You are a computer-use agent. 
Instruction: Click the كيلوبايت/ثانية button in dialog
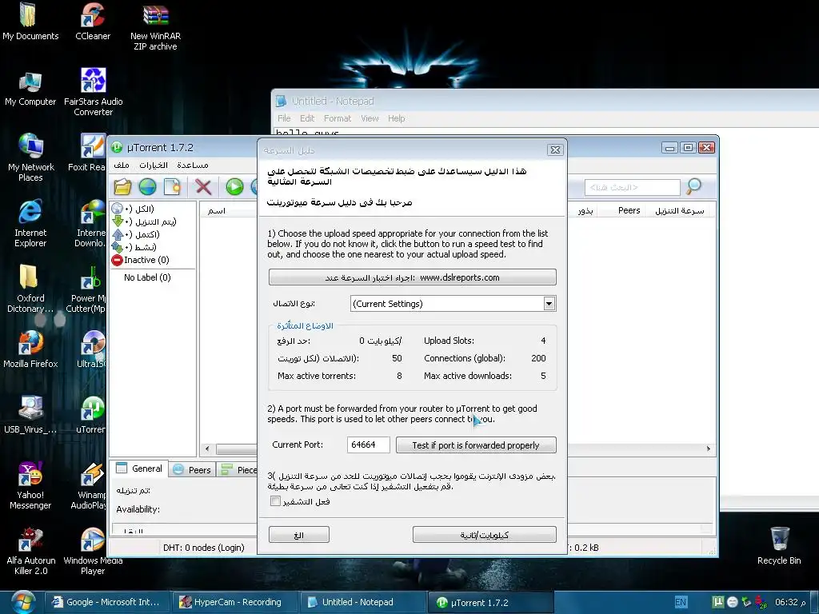[484, 535]
